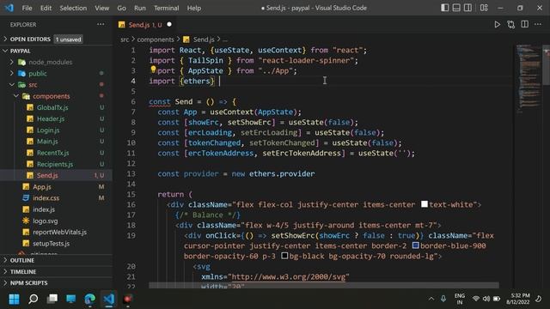Open the File menu

[x=27, y=8]
